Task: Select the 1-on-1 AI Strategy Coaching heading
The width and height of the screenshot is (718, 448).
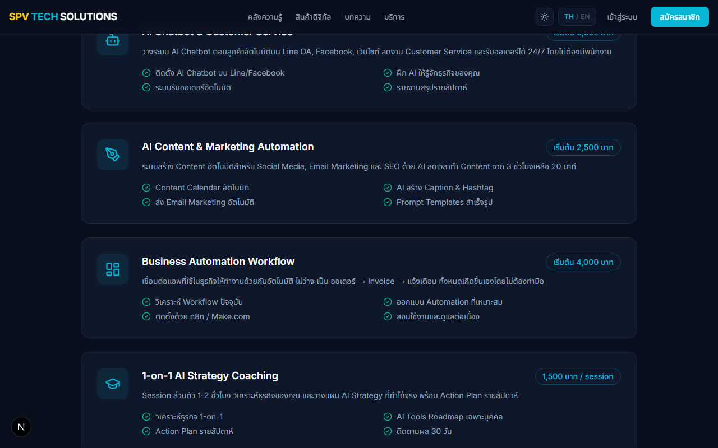Action: pos(210,376)
